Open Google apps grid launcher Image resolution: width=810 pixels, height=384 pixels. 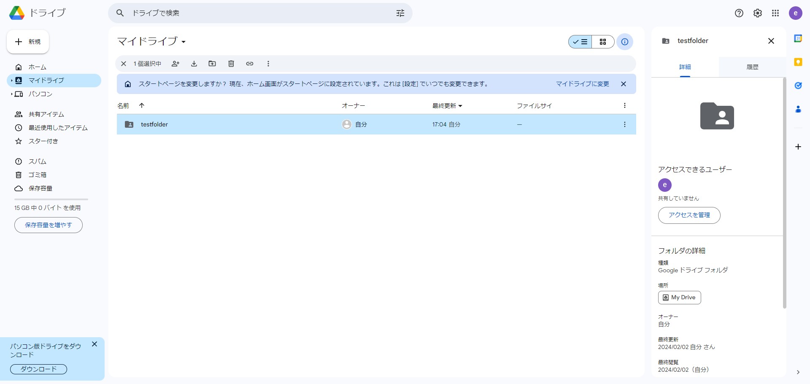775,13
